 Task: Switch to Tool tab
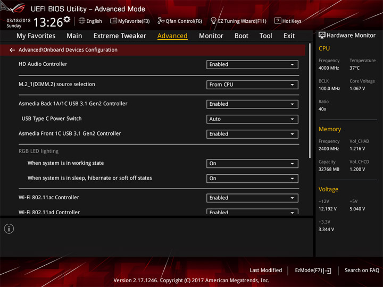(266, 36)
